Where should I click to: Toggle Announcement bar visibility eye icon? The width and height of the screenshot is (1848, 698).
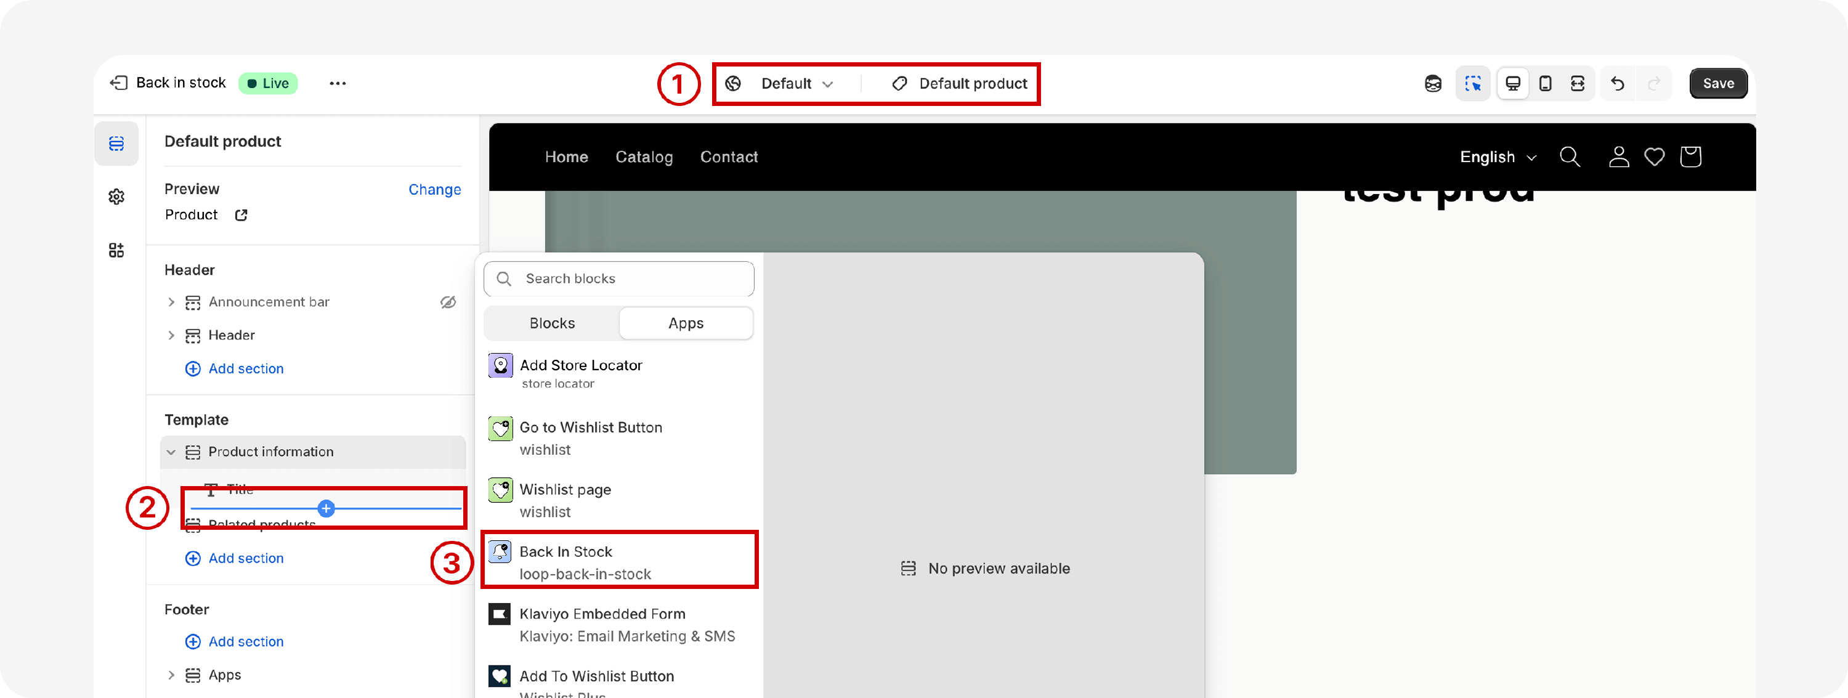click(448, 302)
